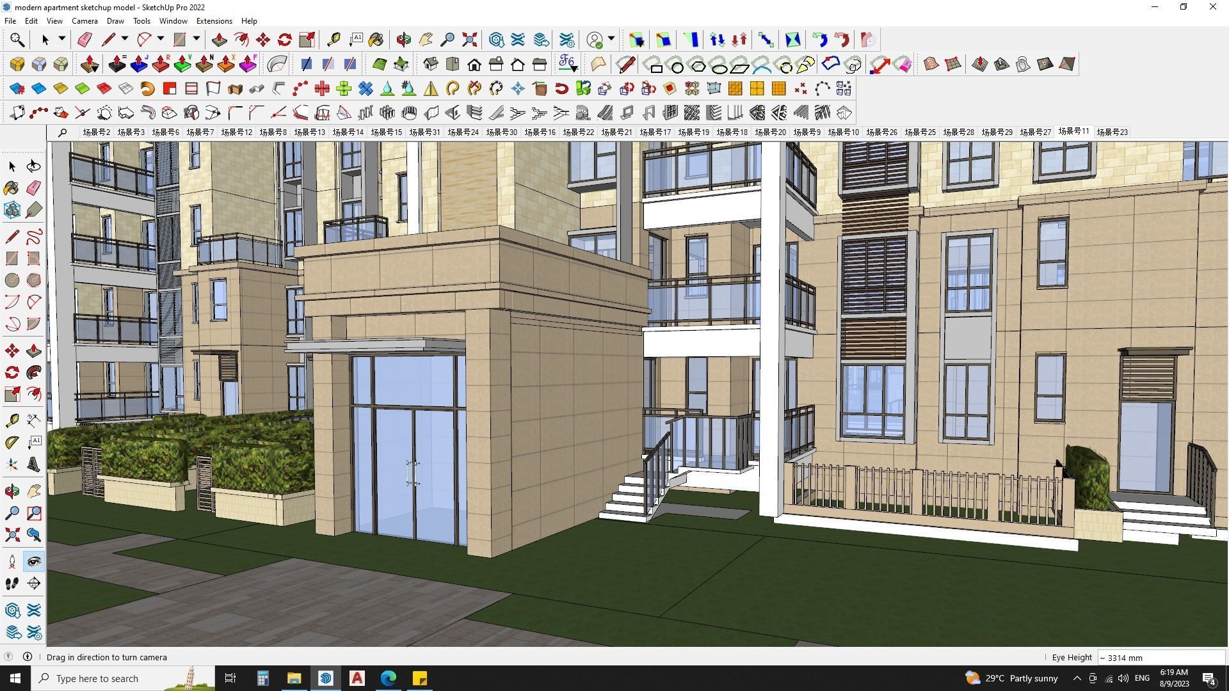The image size is (1229, 691).
Task: Expand the Line tool dropdown arrow
Action: point(125,40)
